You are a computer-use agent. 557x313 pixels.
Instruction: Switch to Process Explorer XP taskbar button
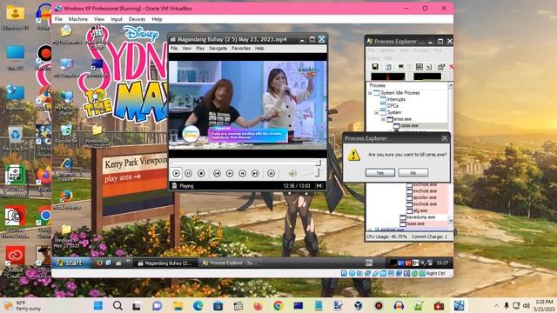pos(229,263)
